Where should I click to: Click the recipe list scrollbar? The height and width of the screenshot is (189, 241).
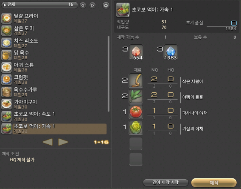click(x=109, y=74)
